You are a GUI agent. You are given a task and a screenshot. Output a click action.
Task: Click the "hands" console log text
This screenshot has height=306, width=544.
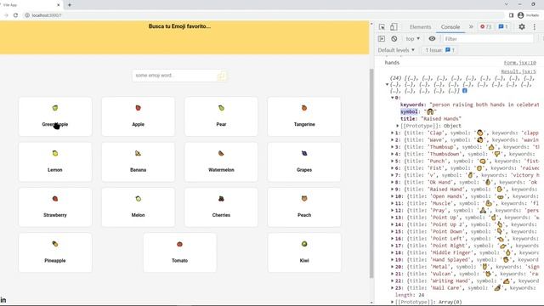[392, 62]
